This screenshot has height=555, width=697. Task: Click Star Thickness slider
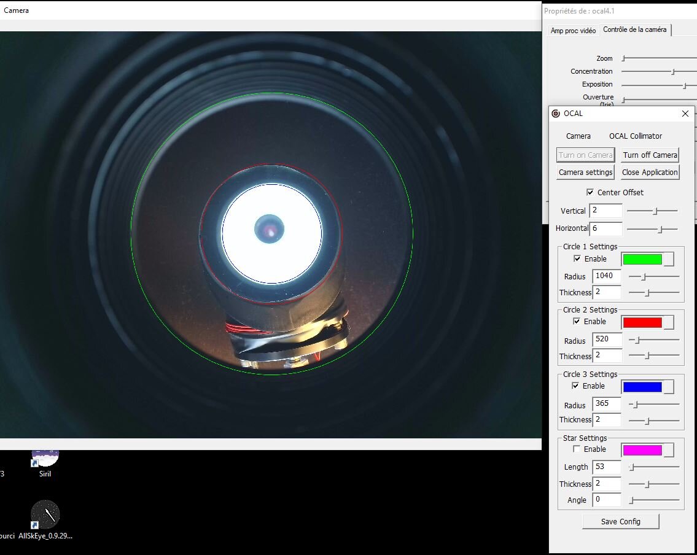654,484
